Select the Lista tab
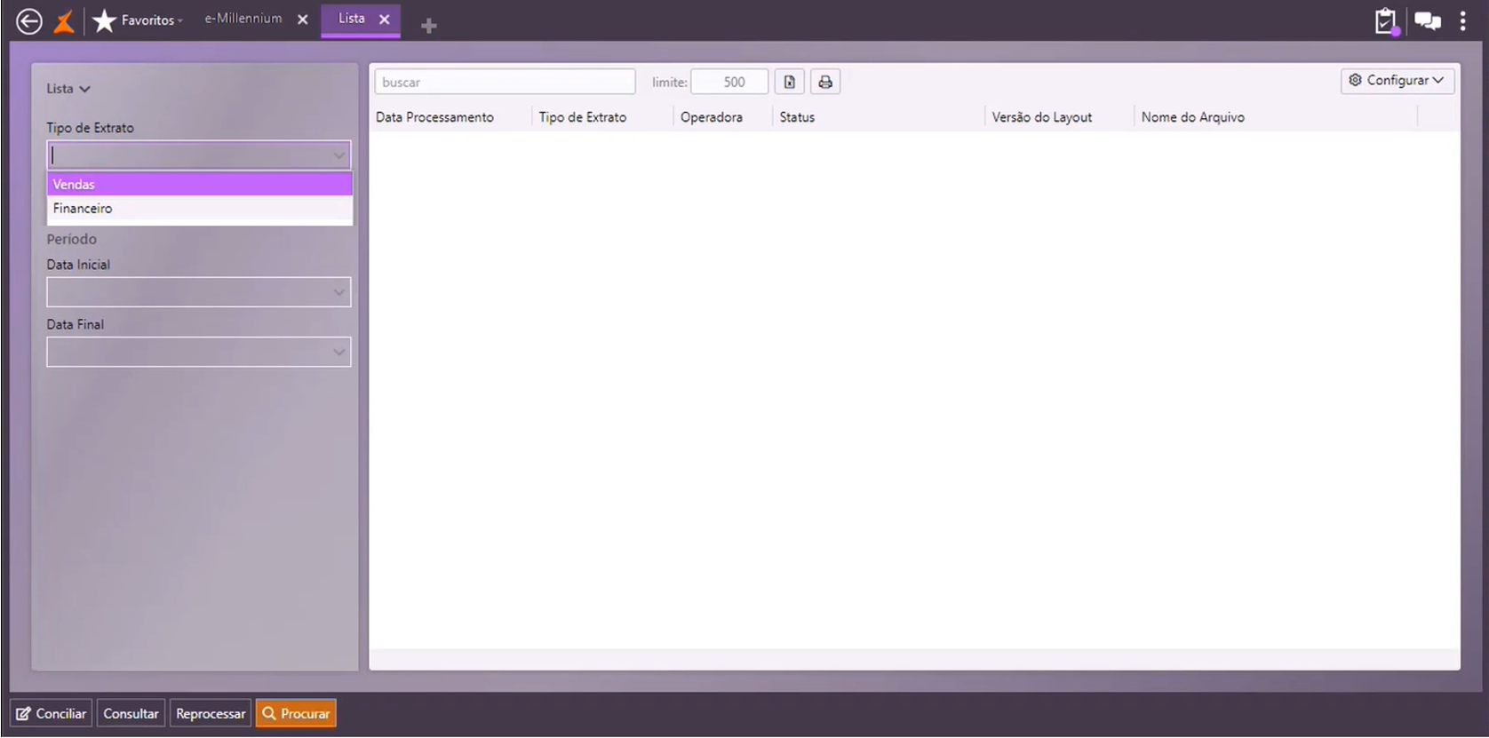Image resolution: width=1489 pixels, height=738 pixels. click(351, 19)
